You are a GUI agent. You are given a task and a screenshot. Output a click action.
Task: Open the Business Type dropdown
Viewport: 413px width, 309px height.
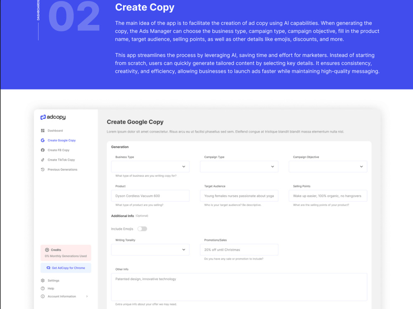pos(150,166)
